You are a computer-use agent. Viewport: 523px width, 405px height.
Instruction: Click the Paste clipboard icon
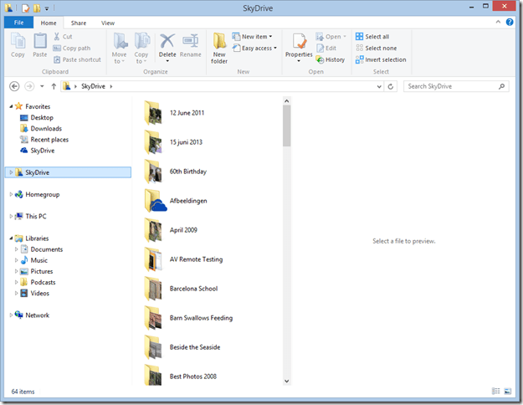click(x=40, y=41)
